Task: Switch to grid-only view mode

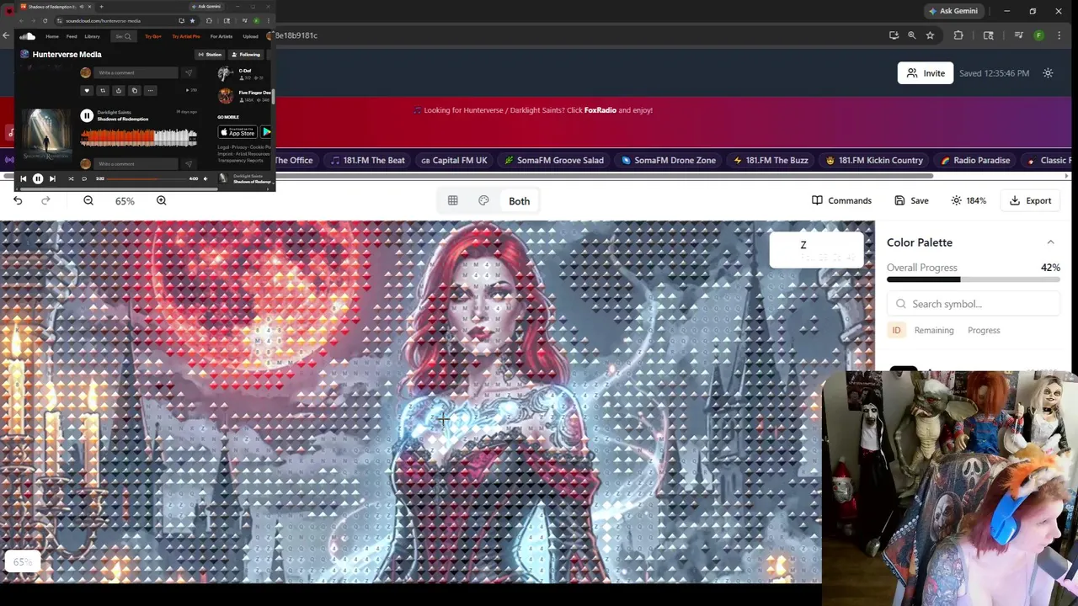Action: click(x=453, y=200)
